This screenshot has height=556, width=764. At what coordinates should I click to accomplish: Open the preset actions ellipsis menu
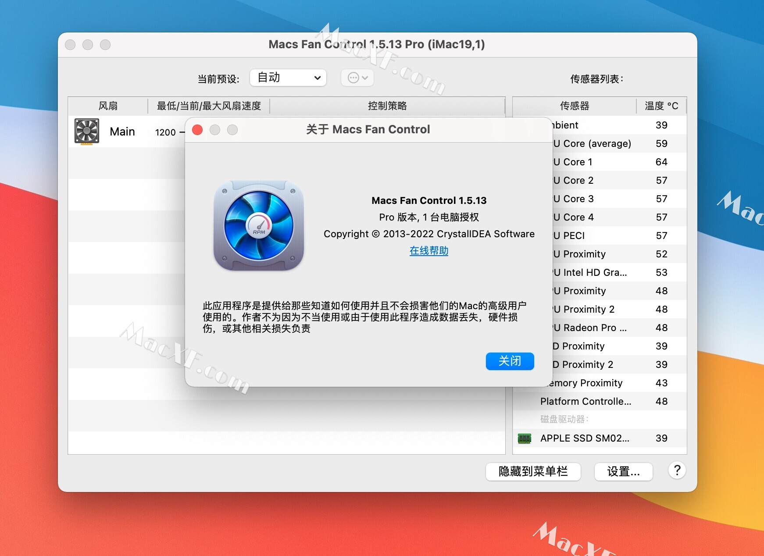pyautogui.click(x=357, y=78)
